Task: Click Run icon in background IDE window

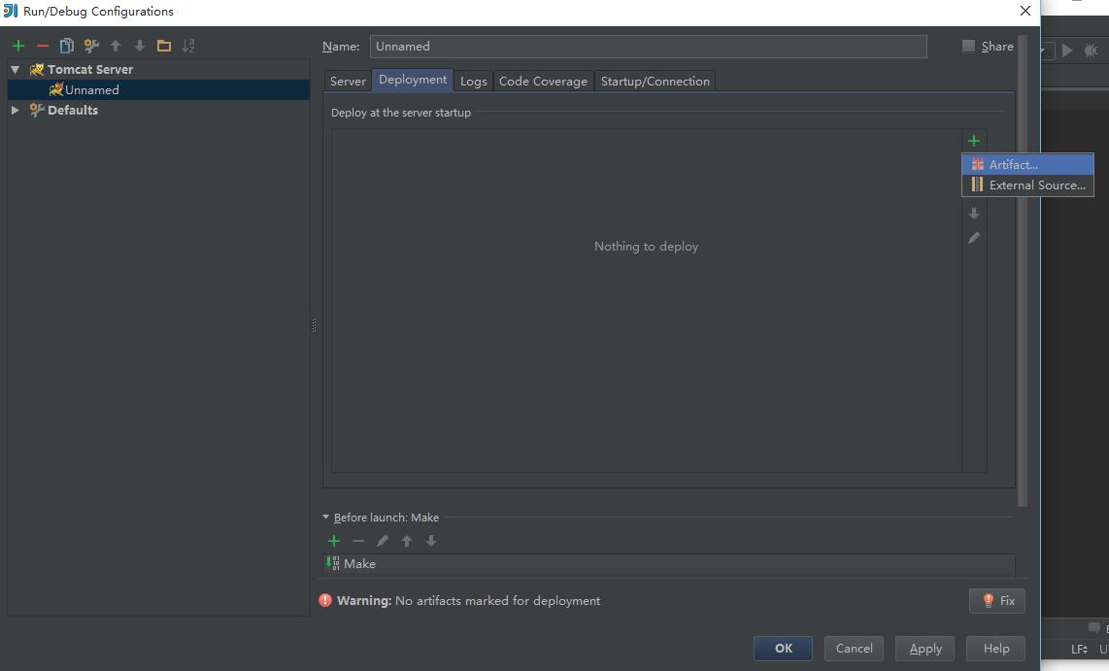Action: point(1067,50)
